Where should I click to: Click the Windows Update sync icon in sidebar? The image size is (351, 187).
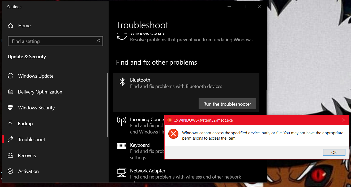[10, 76]
